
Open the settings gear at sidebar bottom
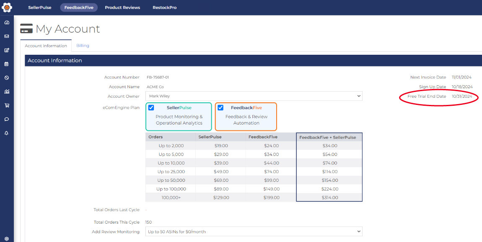coord(7,239)
